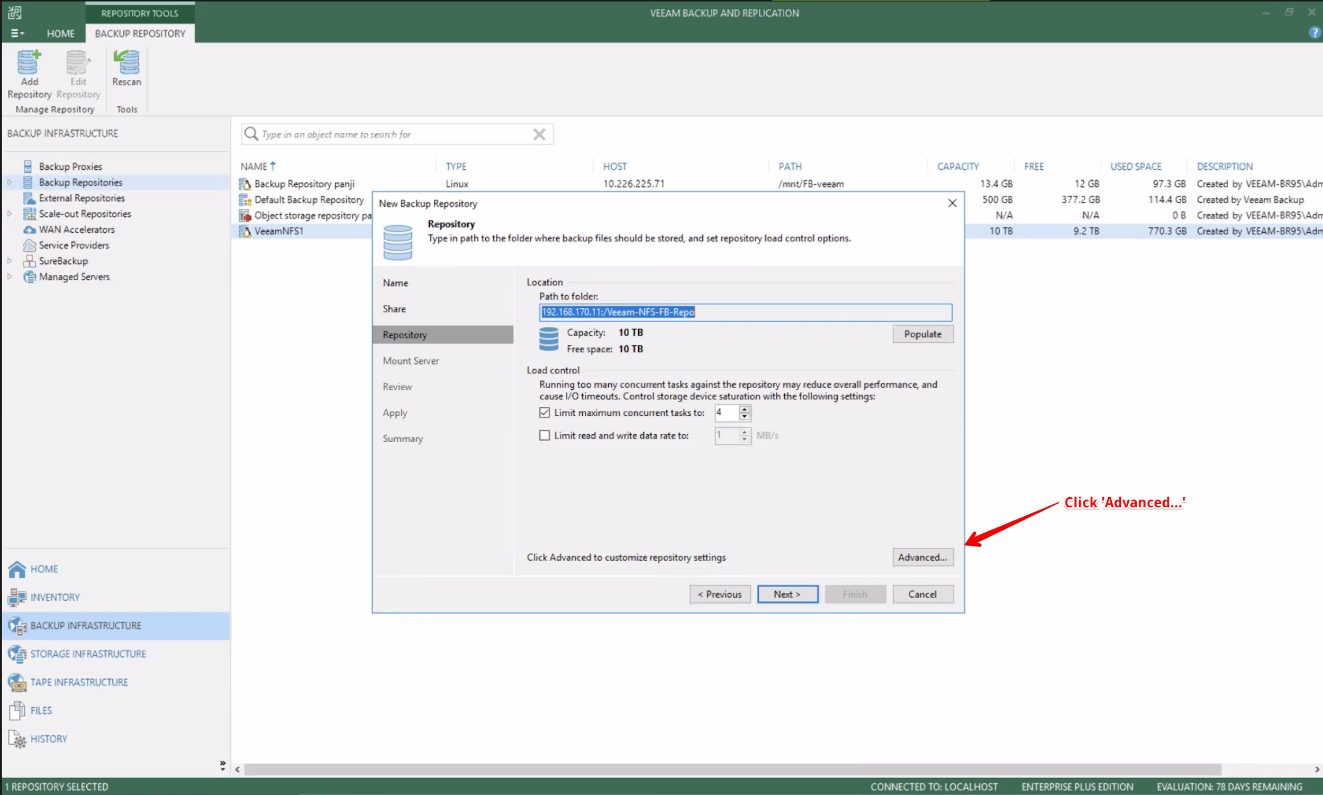Close the New Backup Repository dialog

952,203
